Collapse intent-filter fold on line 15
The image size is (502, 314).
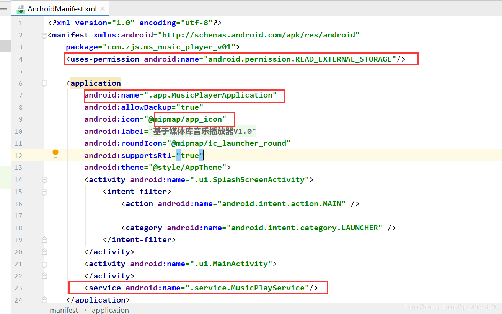coord(44,192)
